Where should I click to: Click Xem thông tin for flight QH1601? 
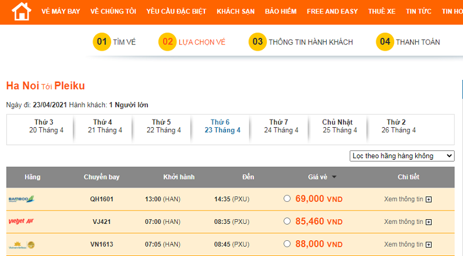404,199
